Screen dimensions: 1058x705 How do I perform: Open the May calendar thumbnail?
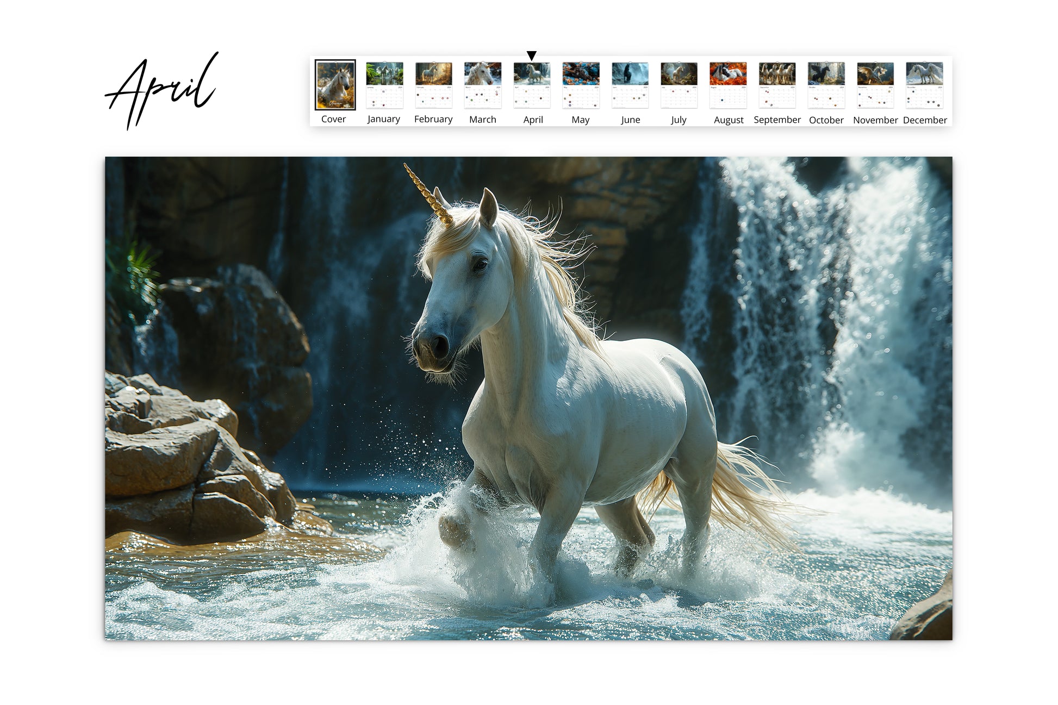(x=581, y=85)
